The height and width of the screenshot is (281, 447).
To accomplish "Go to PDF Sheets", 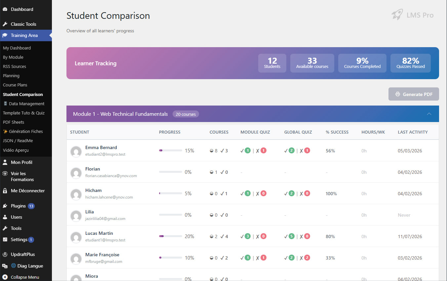I will (14, 122).
